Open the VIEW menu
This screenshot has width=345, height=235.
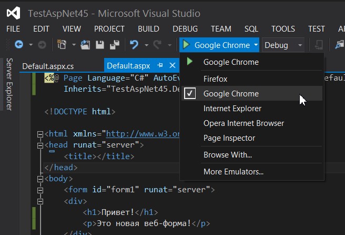point(72,29)
